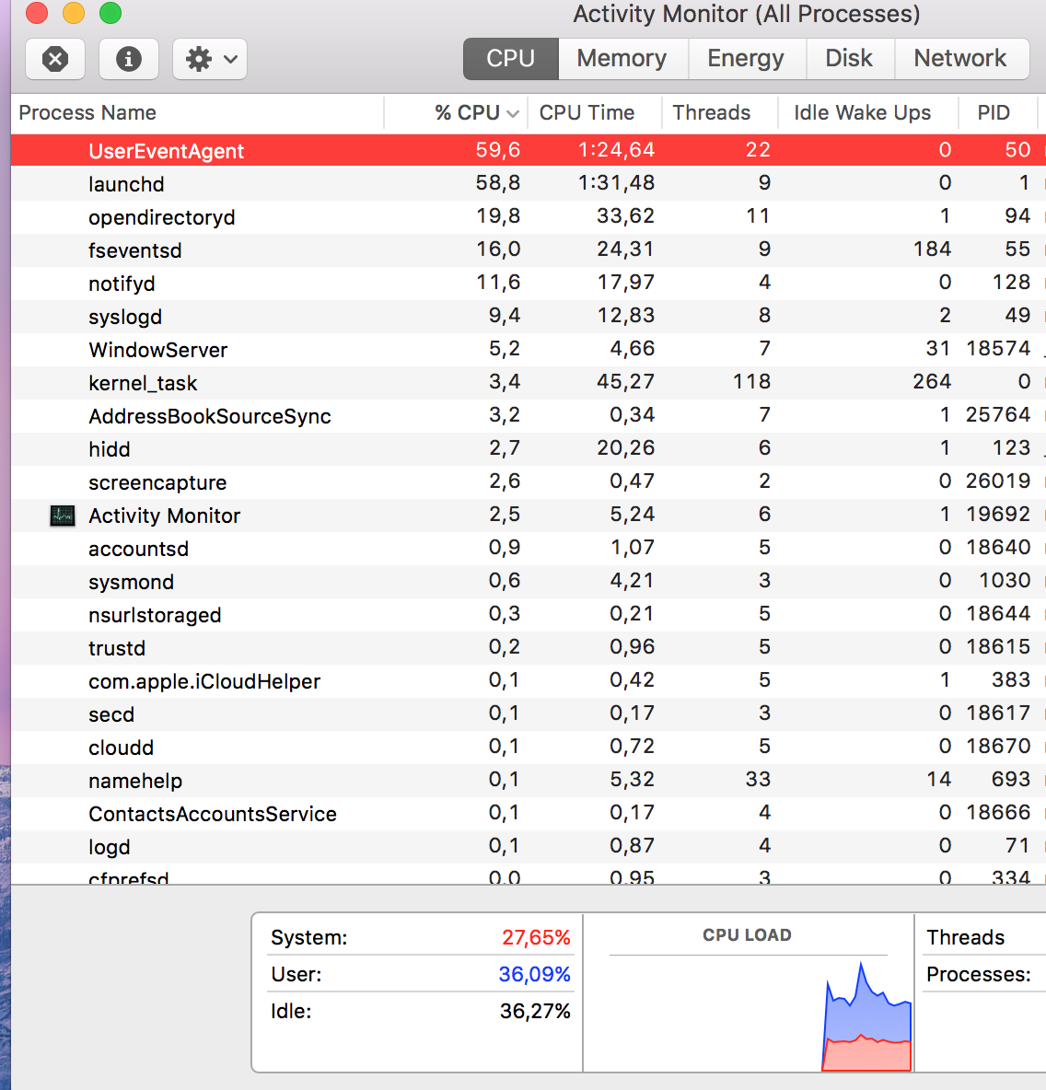This screenshot has height=1090, width=1046.
Task: Select the fseventsd process
Action: coord(528,250)
